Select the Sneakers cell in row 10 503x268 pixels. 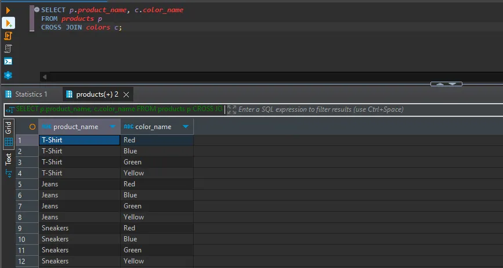(x=79, y=239)
